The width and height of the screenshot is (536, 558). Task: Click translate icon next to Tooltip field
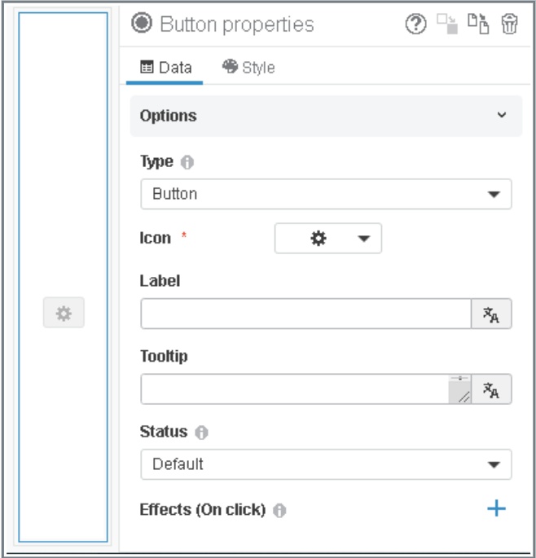tap(491, 389)
